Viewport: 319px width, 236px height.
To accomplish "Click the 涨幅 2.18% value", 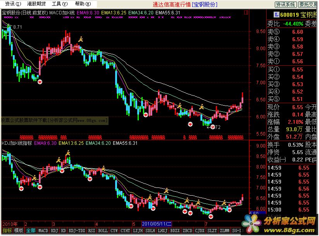I will tap(295, 122).
